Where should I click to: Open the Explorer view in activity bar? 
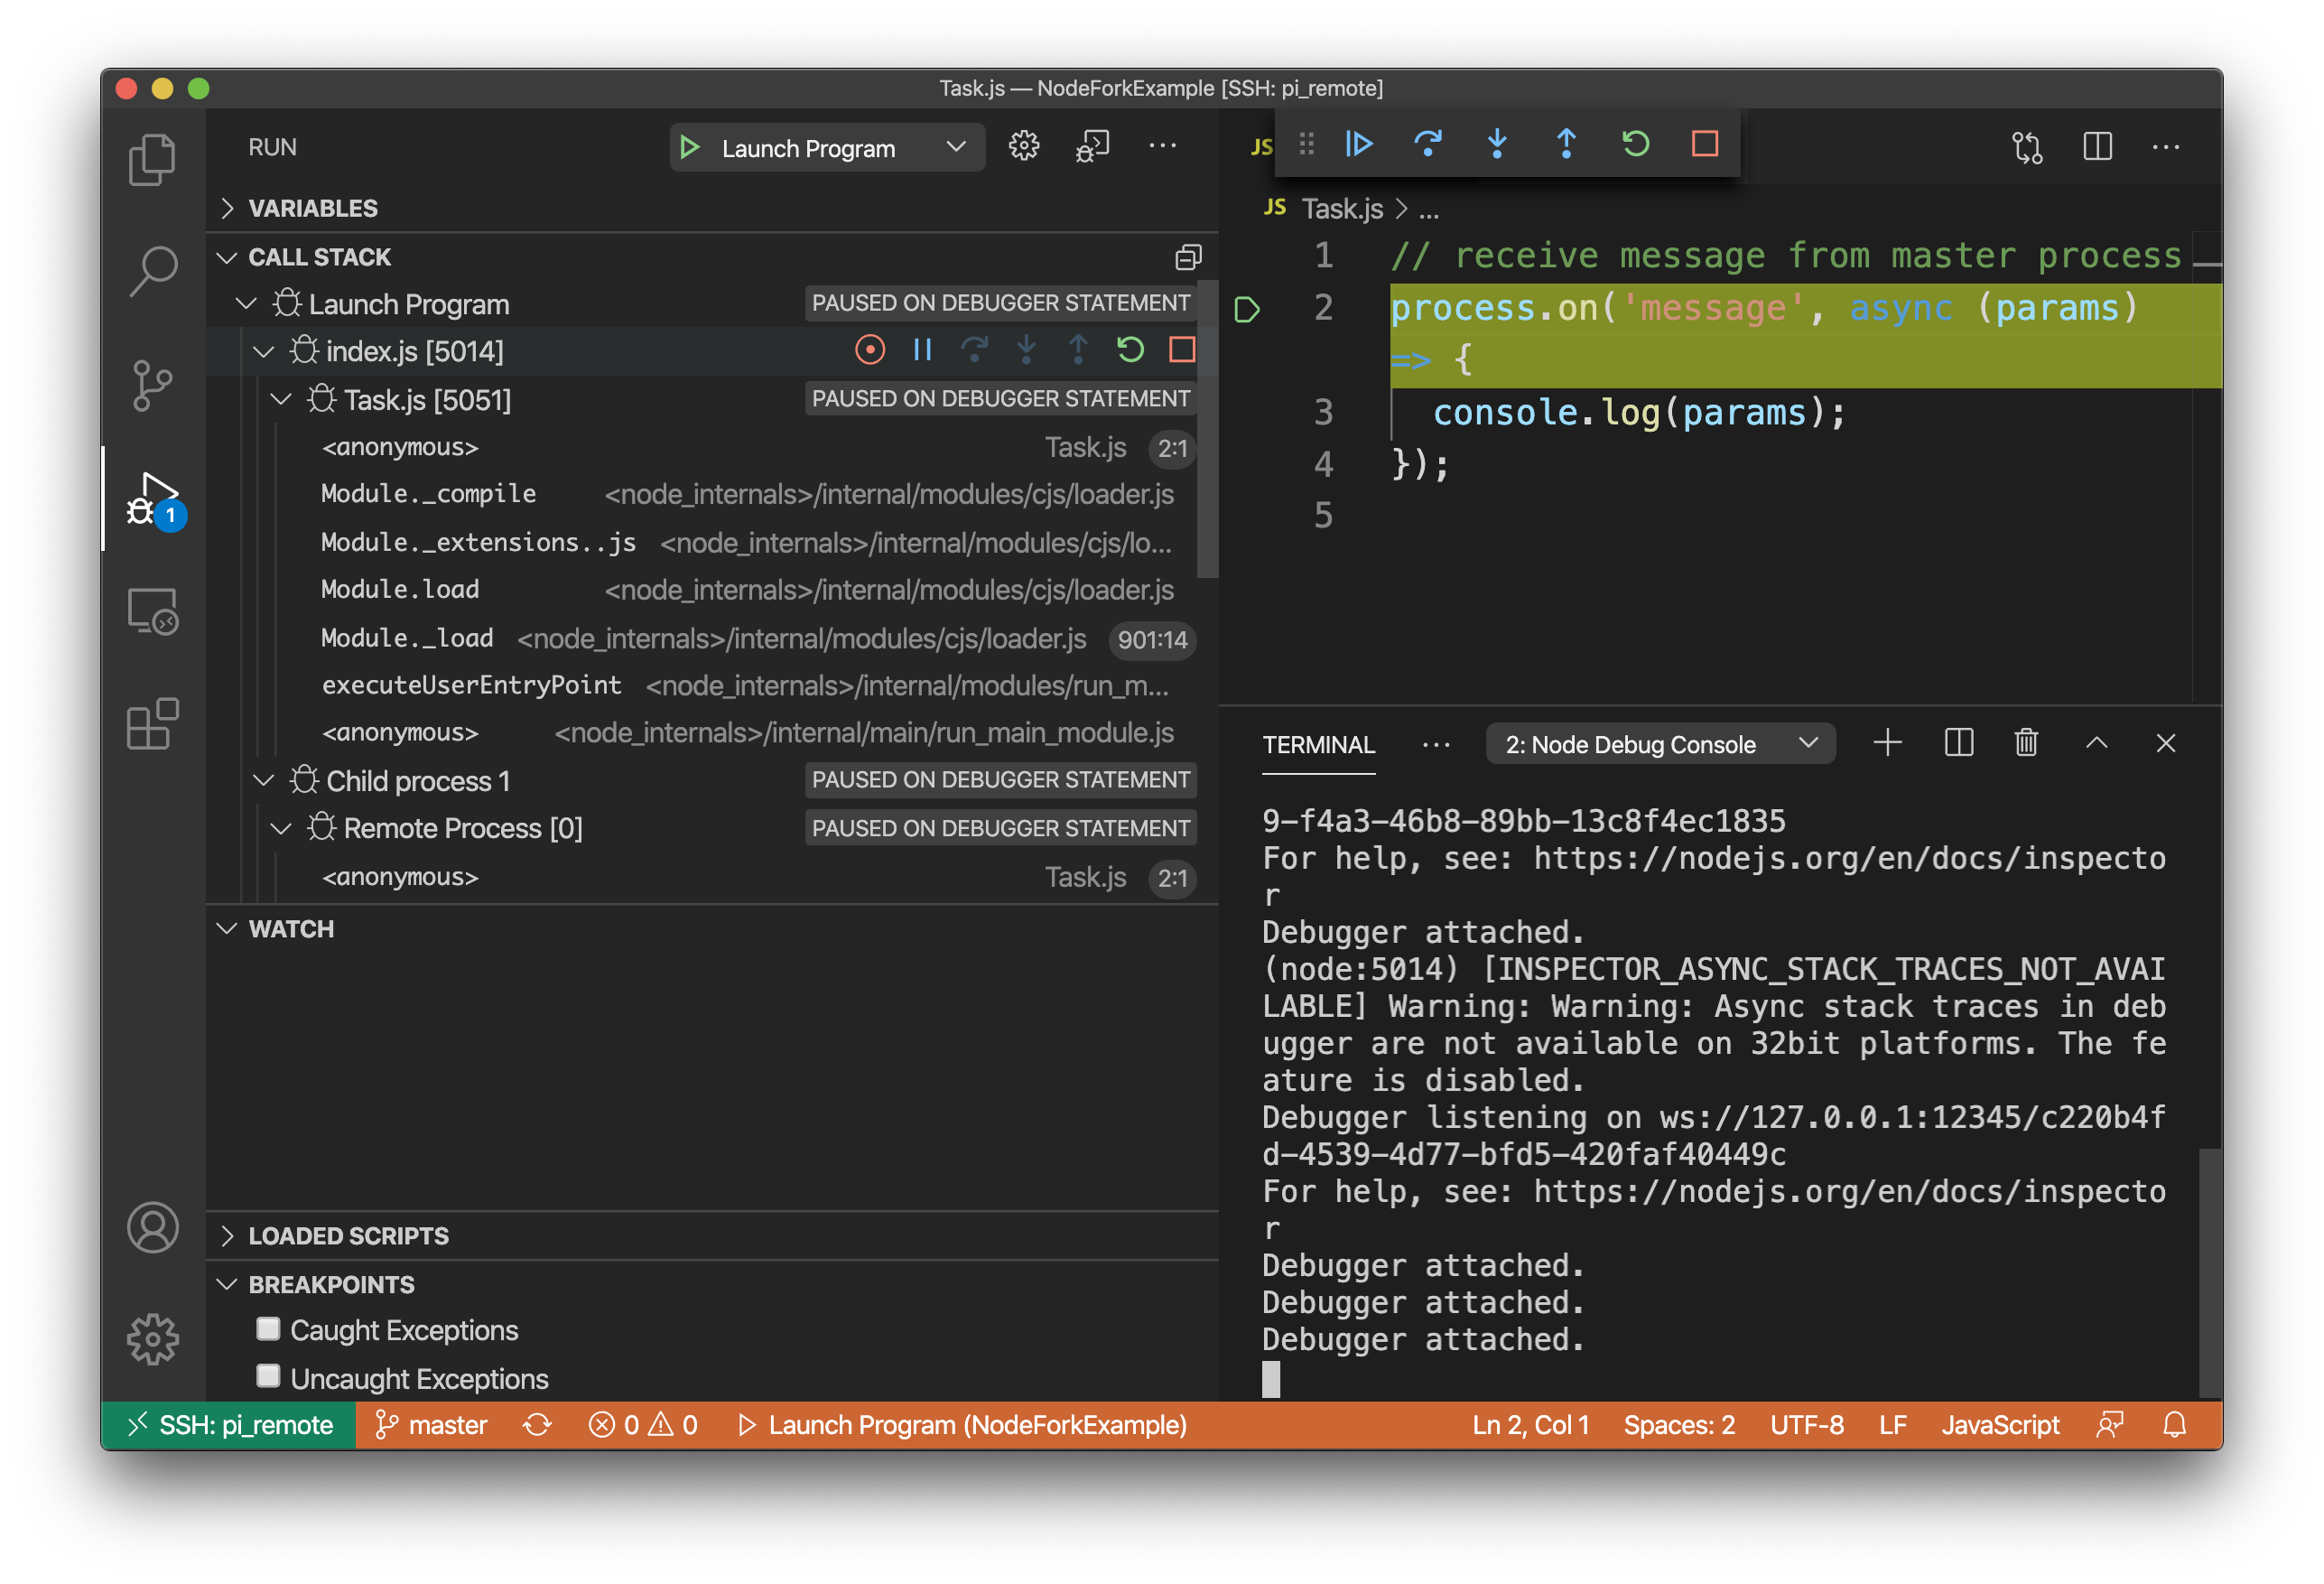pos(152,160)
